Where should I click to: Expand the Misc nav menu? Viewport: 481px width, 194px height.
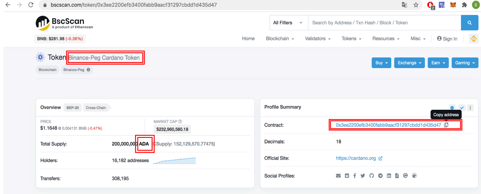click(418, 39)
